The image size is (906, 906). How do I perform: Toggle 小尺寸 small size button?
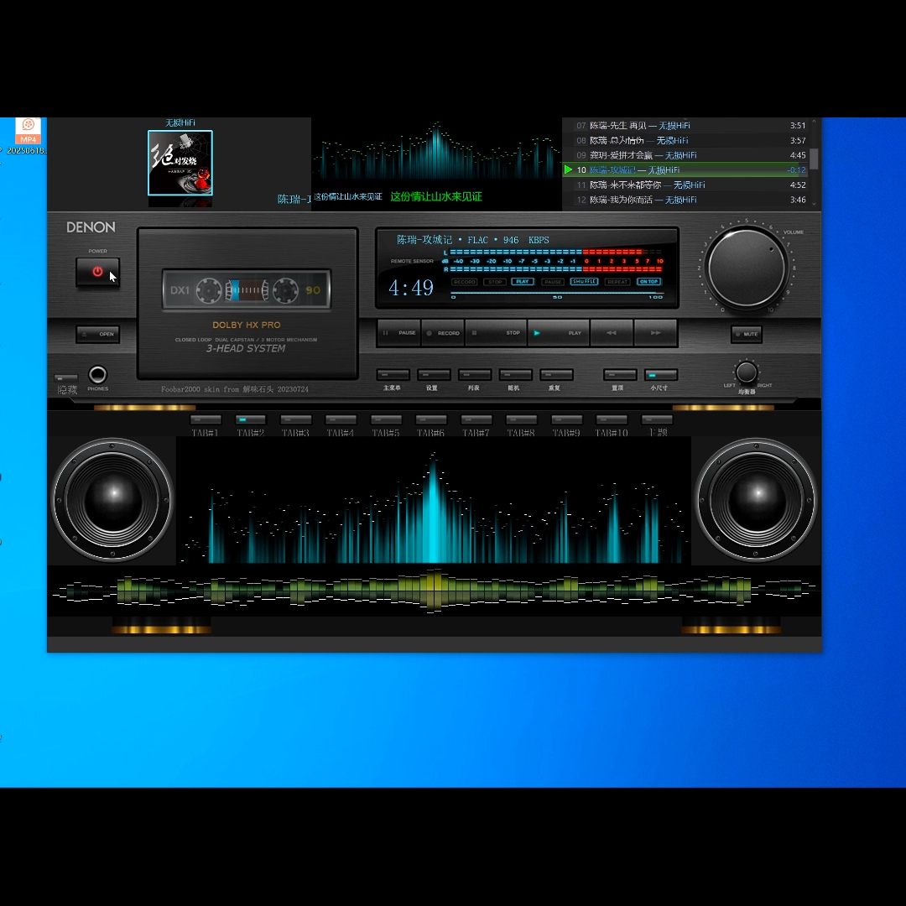coord(661,375)
